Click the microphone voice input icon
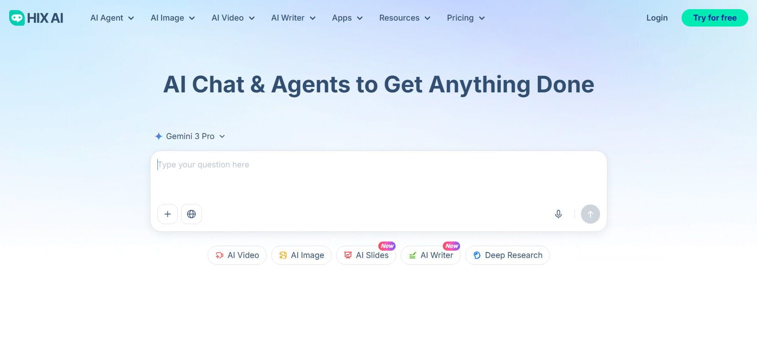Viewport: 757px width, 338px height. (x=558, y=214)
